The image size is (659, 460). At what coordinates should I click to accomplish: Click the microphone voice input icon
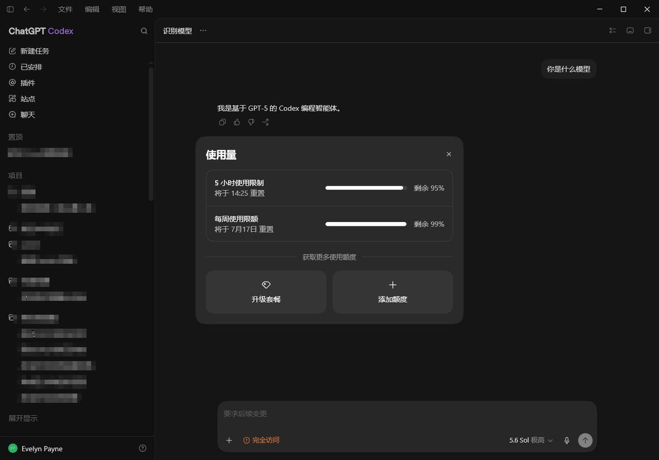click(567, 440)
